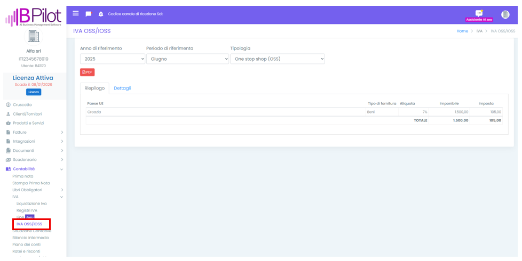The width and height of the screenshot is (522, 261).
Task: Go to Home breadcrumb link
Action: pos(462,31)
